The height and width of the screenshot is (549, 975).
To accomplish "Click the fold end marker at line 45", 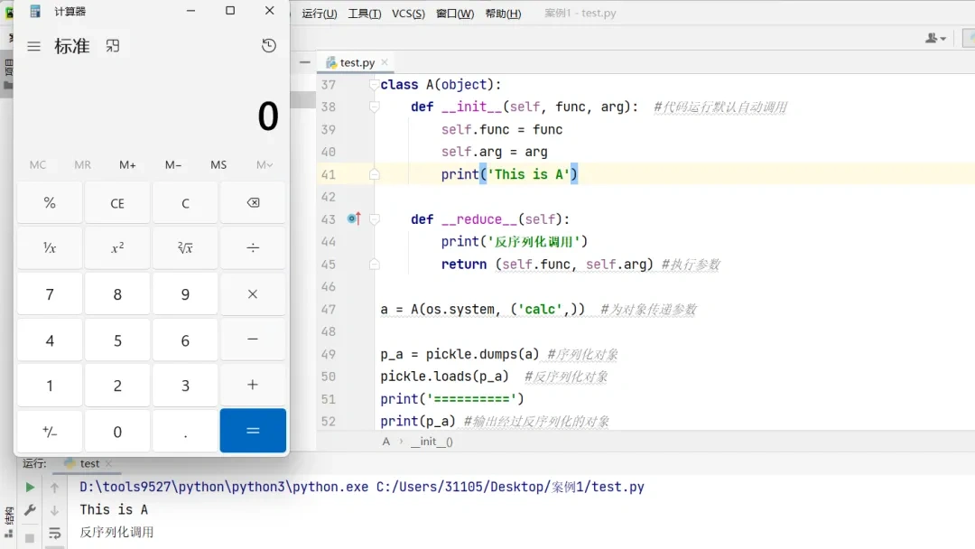I will (374, 265).
